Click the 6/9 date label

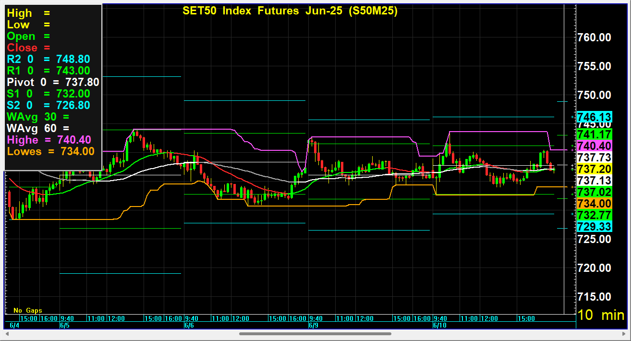coord(314,325)
